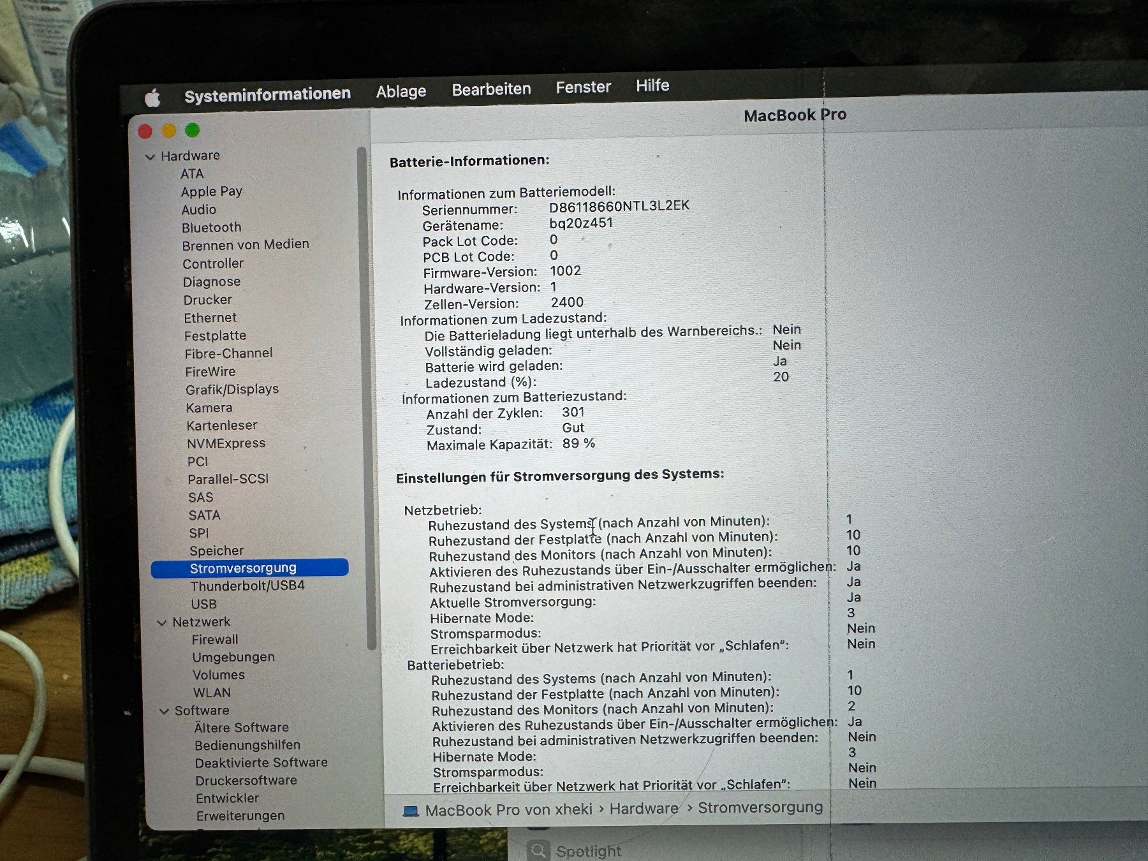Click Stromversorgung breadcrumb in path bar
Viewport: 1148px width, 861px height.
pos(760,807)
